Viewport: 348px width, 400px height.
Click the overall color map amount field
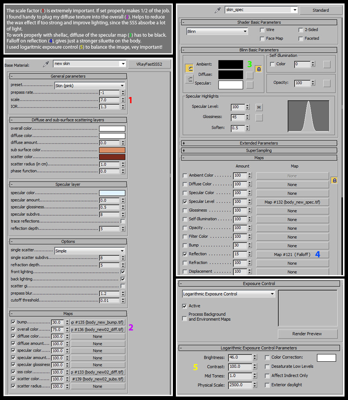tap(58, 329)
